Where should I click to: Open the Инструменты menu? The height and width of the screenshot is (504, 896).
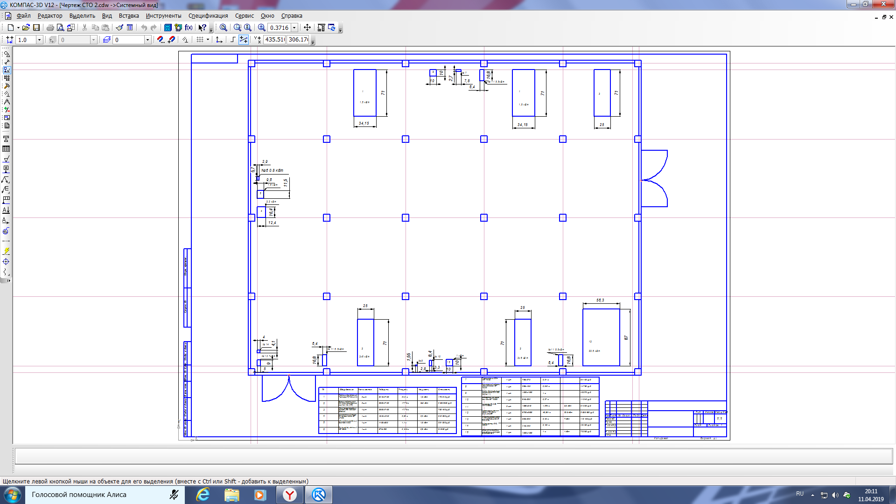(163, 16)
